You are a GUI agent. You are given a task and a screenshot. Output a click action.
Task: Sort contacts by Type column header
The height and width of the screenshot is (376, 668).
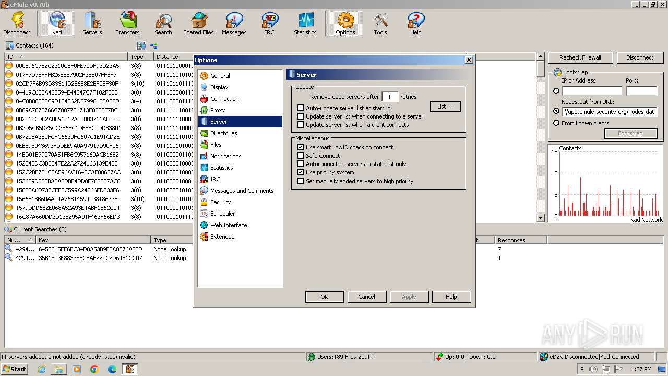pos(140,57)
